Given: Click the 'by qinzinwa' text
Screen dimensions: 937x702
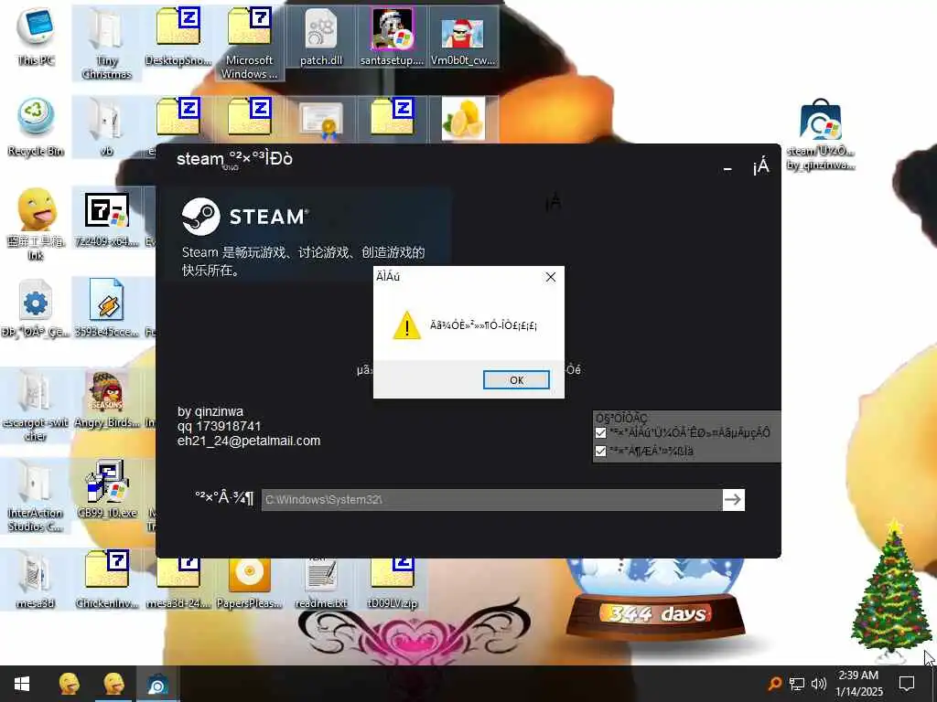Looking at the screenshot, I should coord(210,411).
